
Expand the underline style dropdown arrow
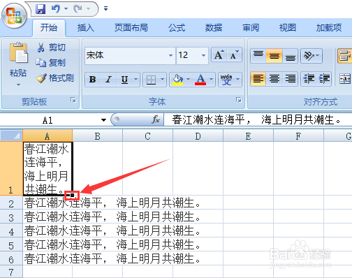[135, 80]
